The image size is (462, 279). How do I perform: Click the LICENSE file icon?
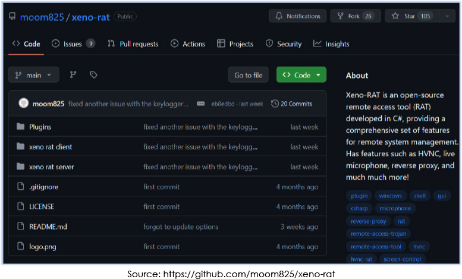20,206
